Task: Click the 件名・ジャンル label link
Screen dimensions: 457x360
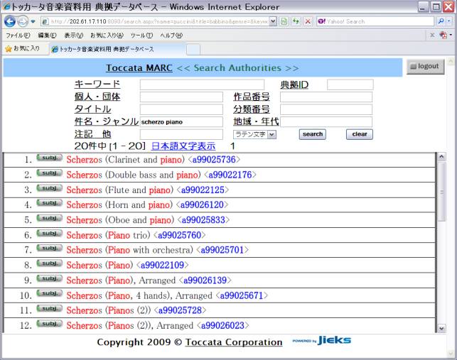Action: coord(107,121)
